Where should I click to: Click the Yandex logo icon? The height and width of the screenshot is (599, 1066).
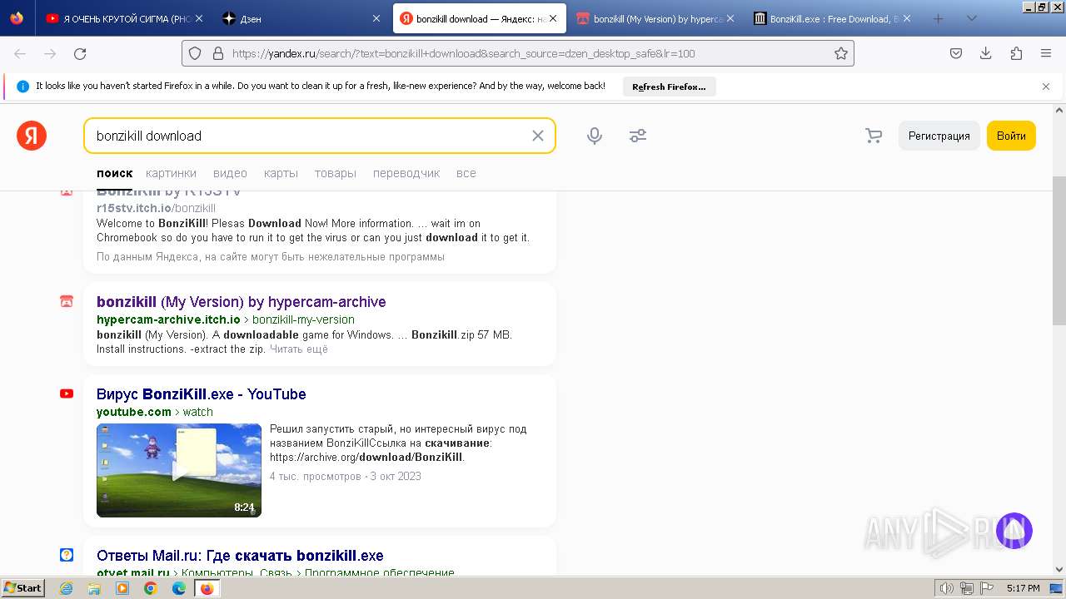(32, 136)
